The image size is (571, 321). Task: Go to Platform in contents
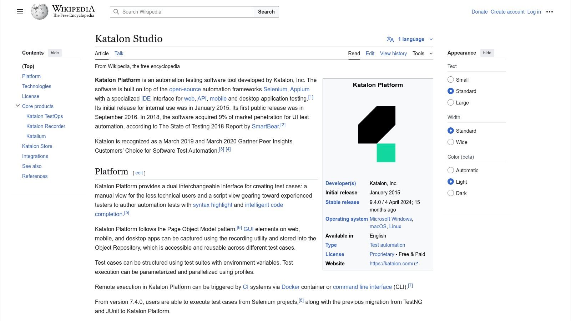31,76
